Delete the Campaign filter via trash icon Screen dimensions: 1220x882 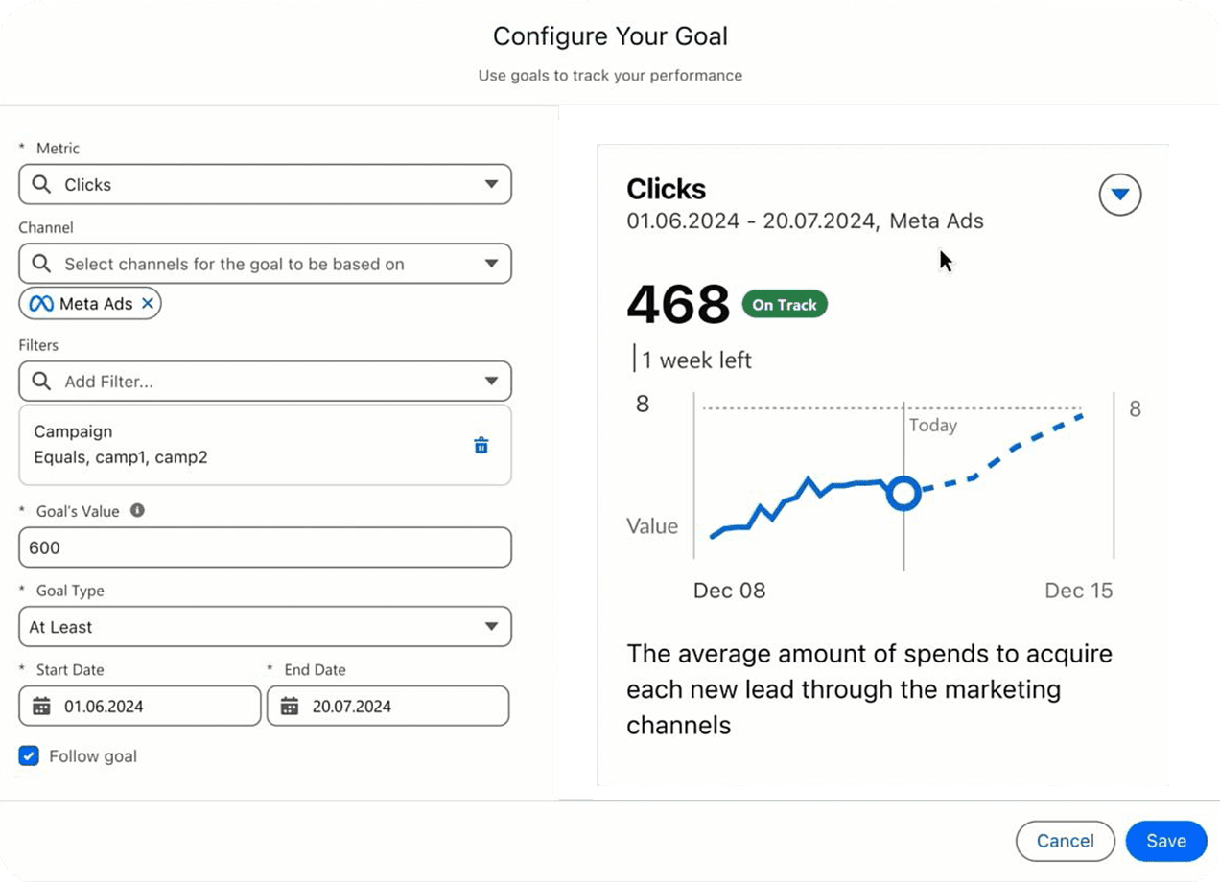click(481, 445)
